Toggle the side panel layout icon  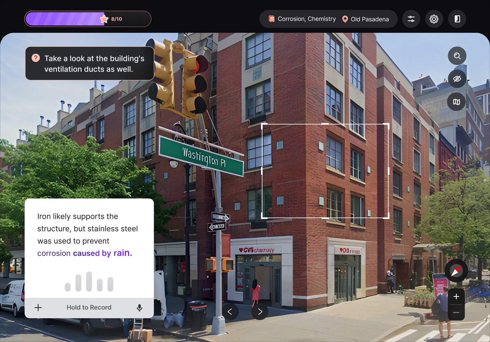click(457, 19)
